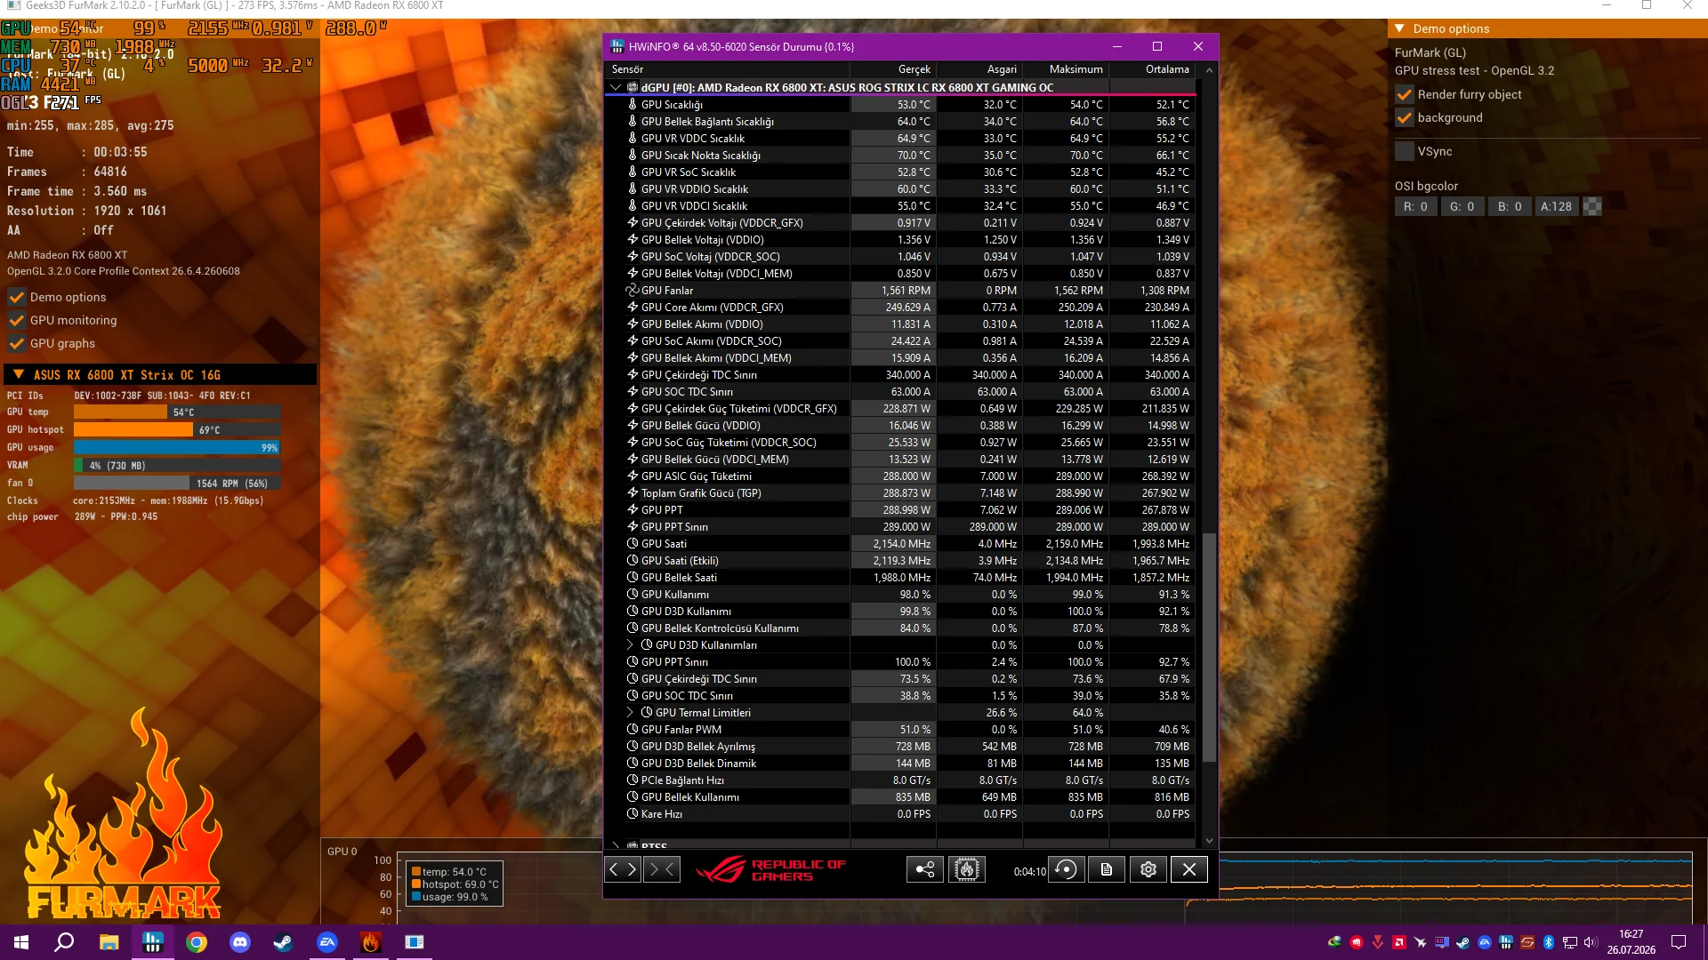1708x960 pixels.
Task: Open EA system tray icon
Action: coord(1485,942)
